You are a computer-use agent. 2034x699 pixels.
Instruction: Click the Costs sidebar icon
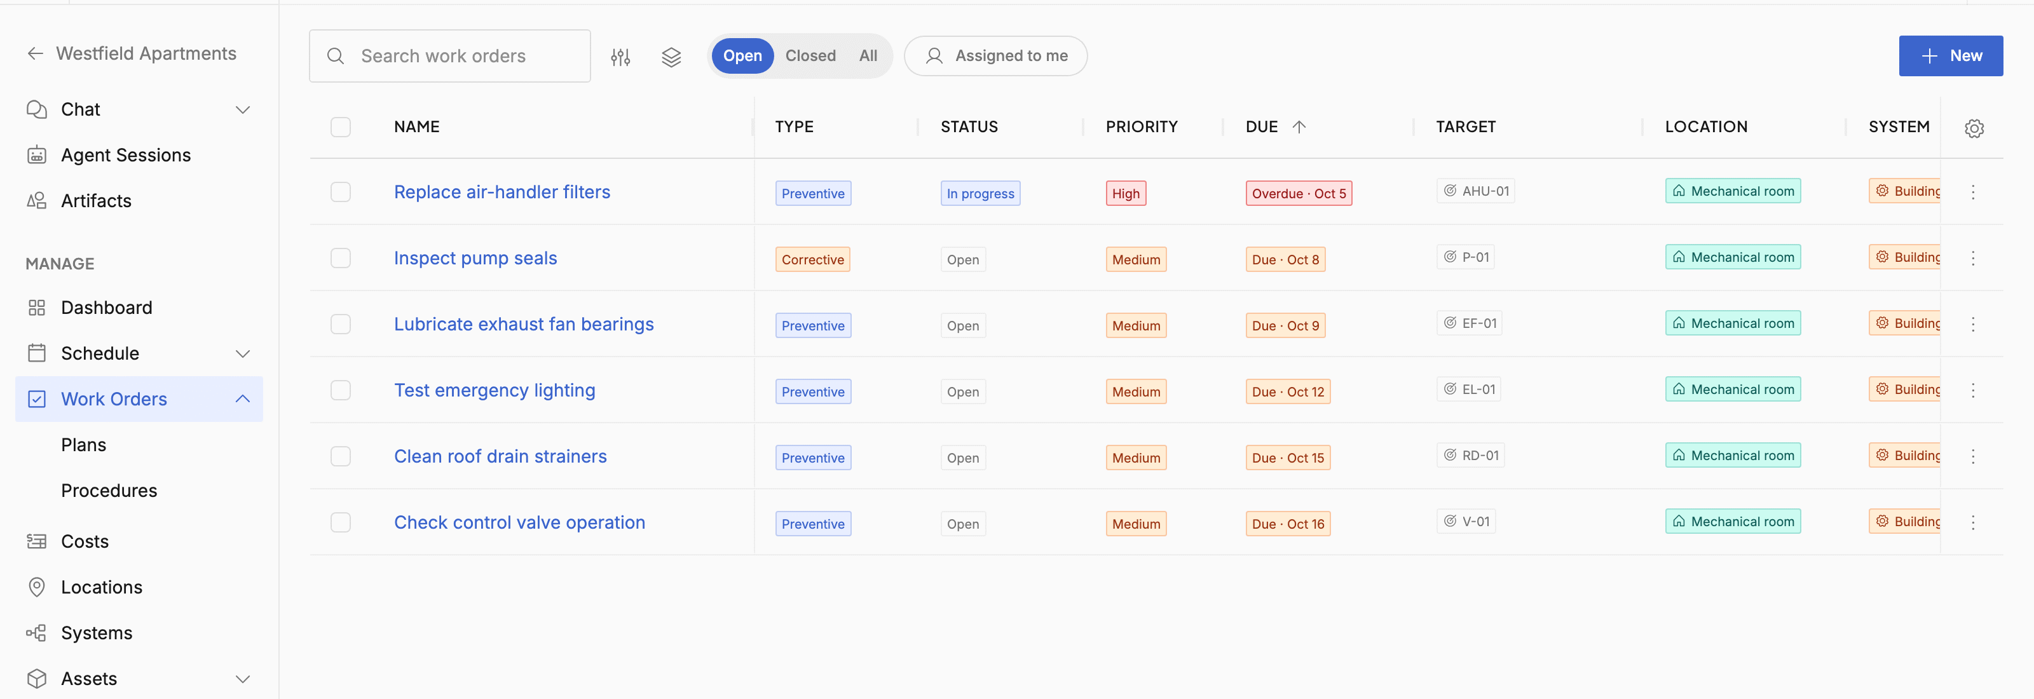36,541
